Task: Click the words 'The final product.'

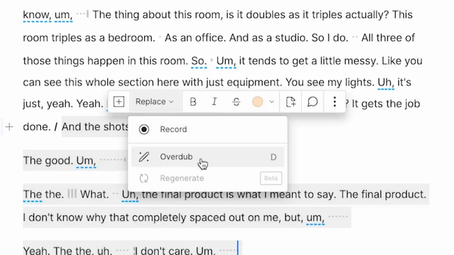Action: point(383,194)
